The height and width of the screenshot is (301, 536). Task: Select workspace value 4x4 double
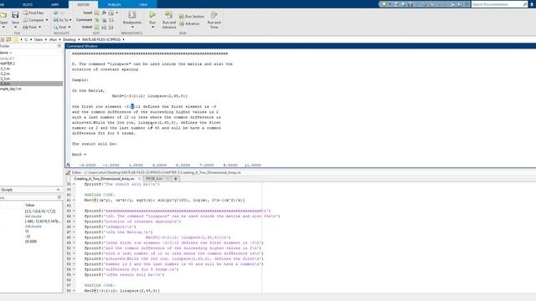pyautogui.click(x=33, y=217)
